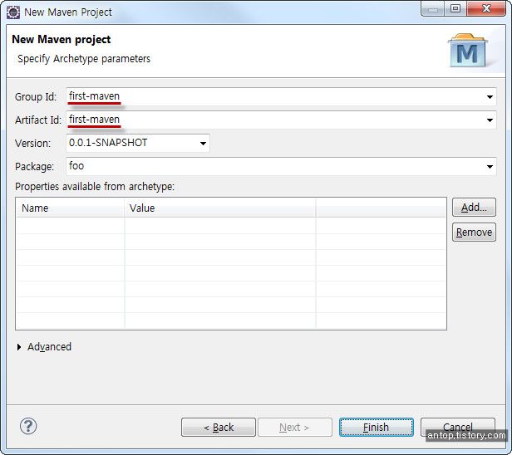Open the Artifact Id dropdown arrow

coord(490,120)
